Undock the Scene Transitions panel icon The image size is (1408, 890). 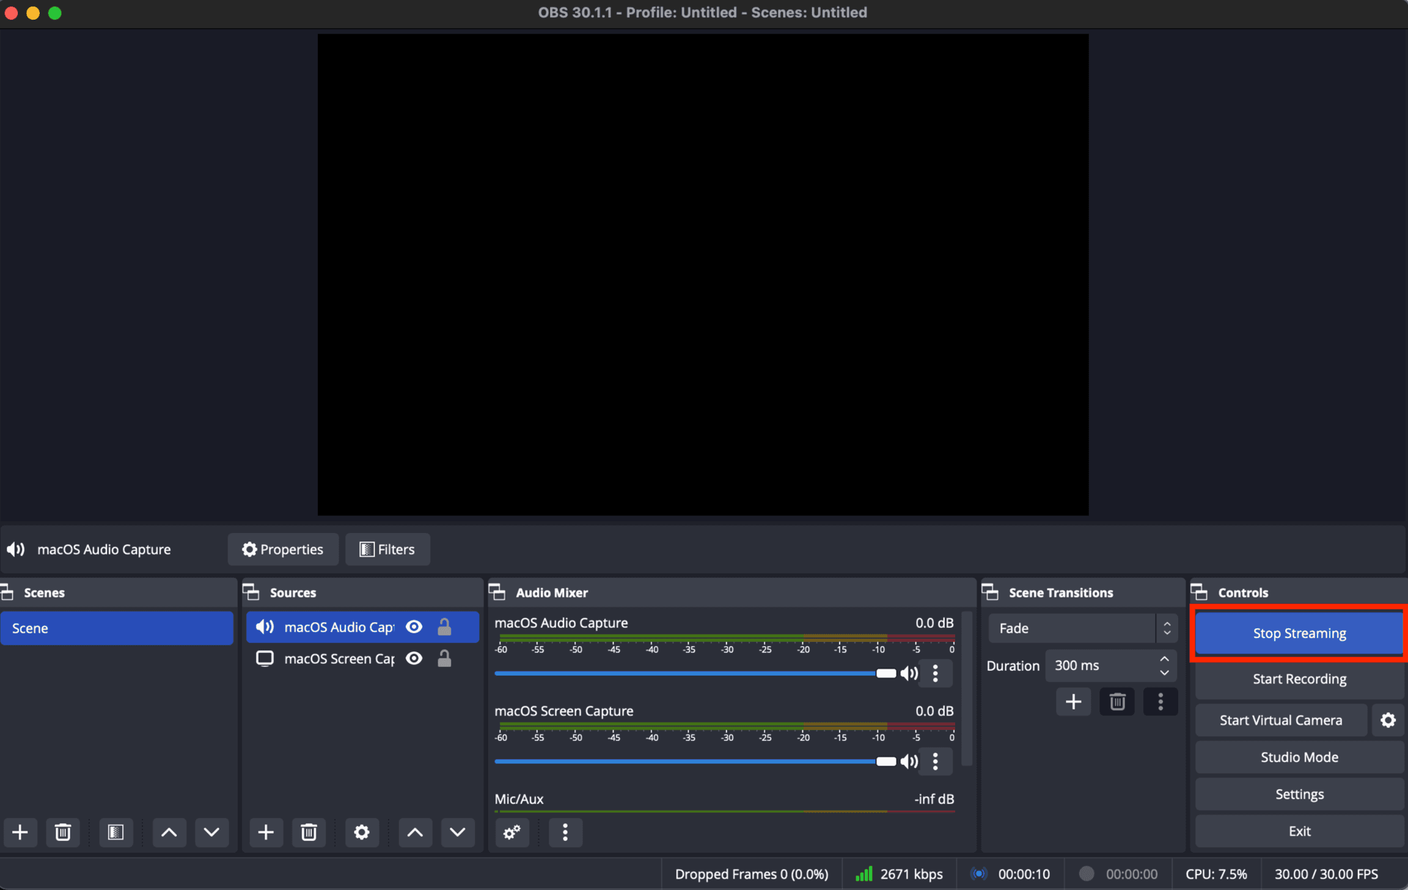(x=991, y=592)
